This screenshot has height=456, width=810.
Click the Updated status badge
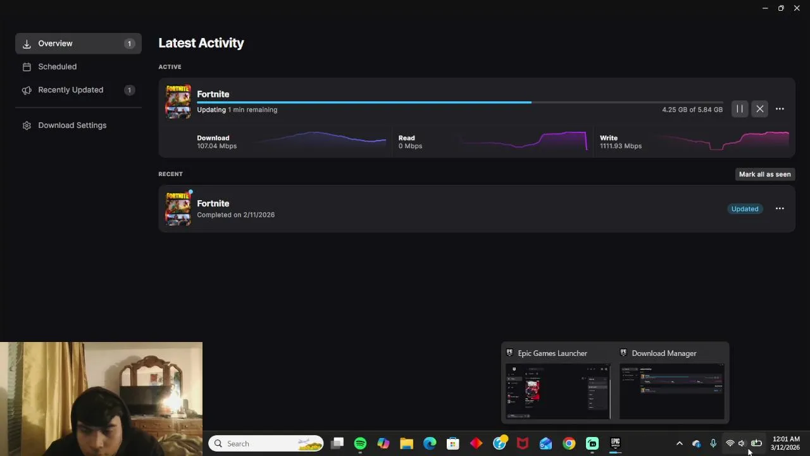tap(744, 209)
